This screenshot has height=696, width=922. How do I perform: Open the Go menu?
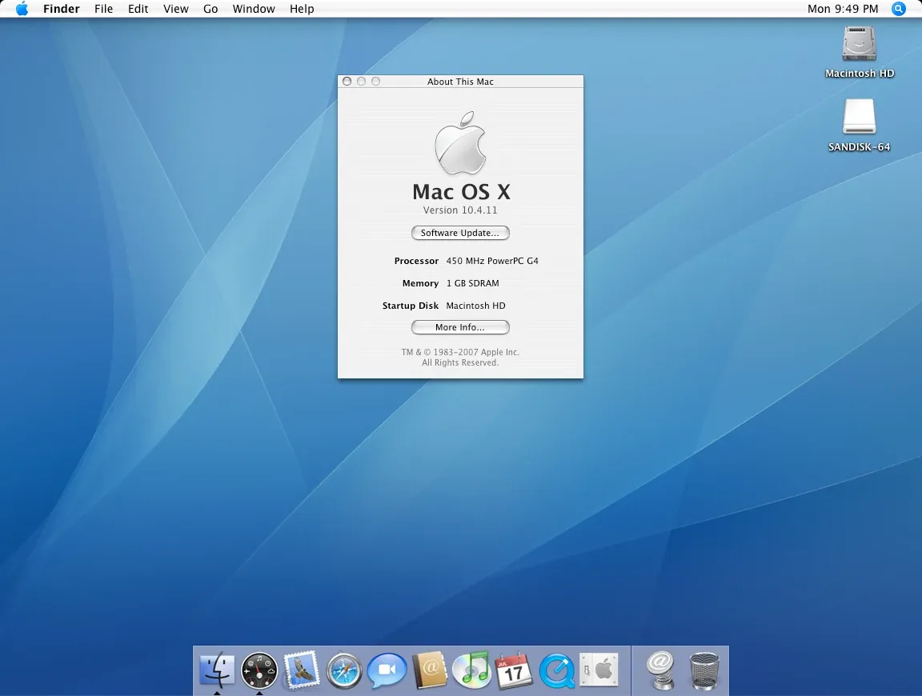click(x=210, y=9)
